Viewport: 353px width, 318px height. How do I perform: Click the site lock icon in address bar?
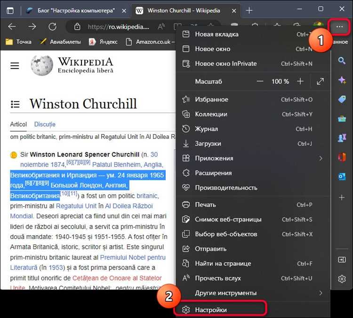click(x=77, y=27)
